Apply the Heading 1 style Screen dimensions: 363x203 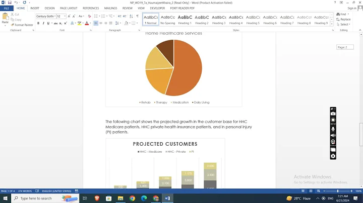tap(185, 20)
